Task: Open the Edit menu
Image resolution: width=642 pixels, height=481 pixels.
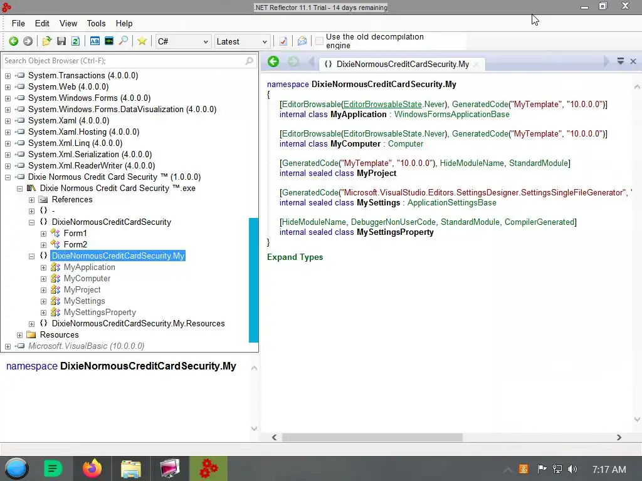Action: 42,23
